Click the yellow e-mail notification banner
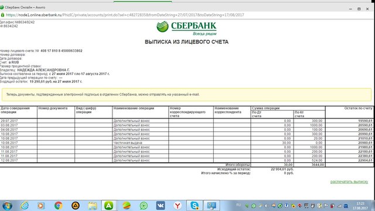The image size is (375, 211). coord(186,94)
